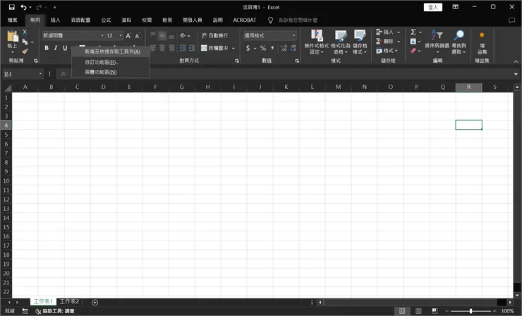Open the number format dropdown (通用格式)

294,36
